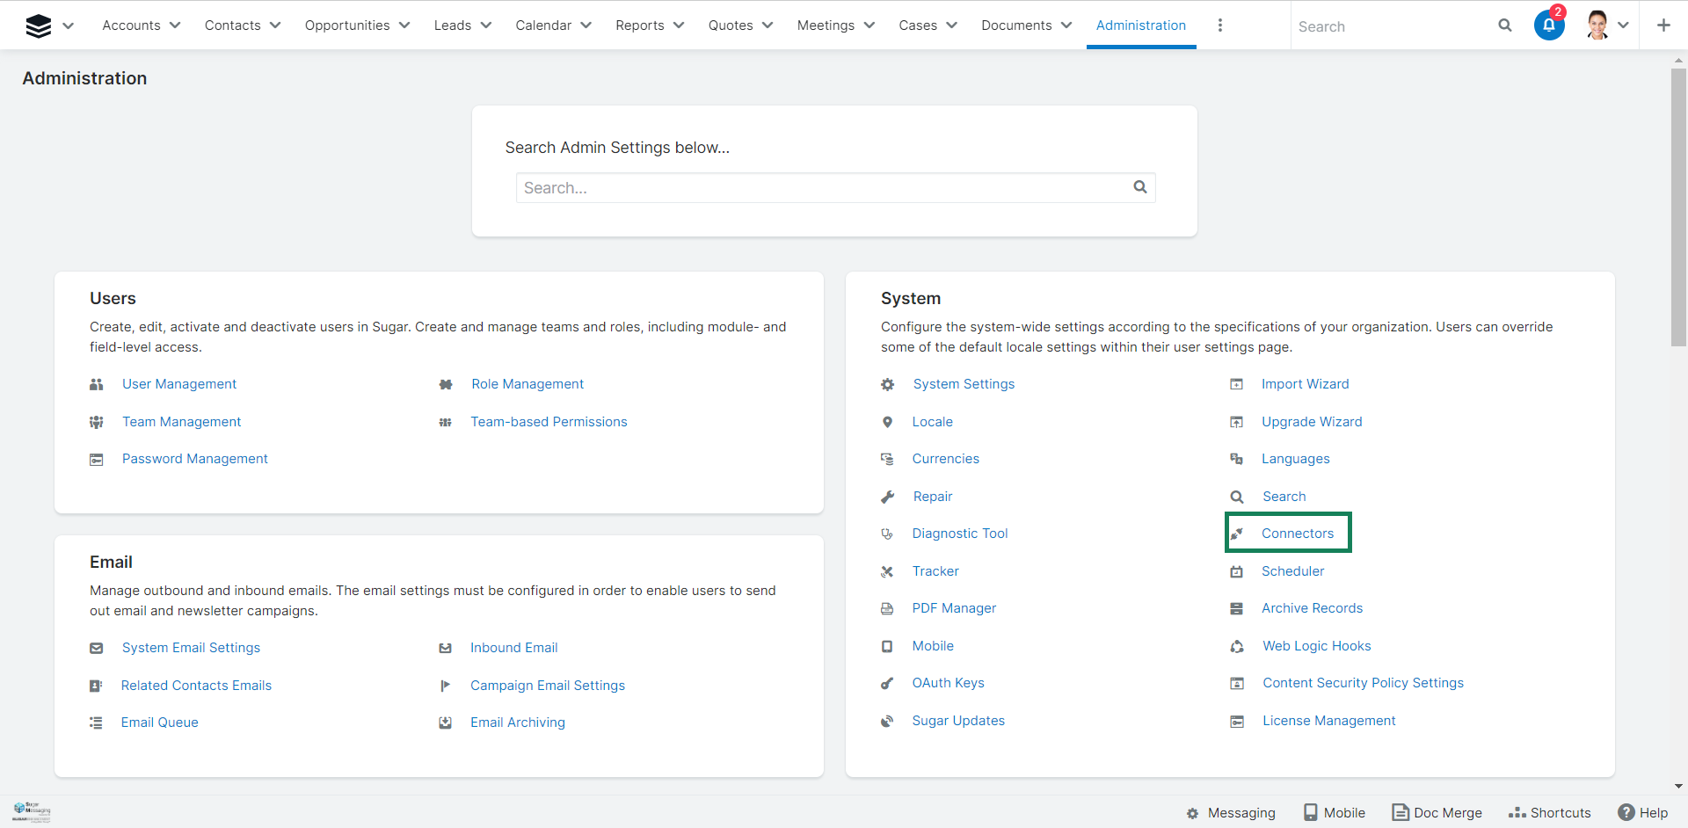1688x828 pixels.
Task: Open Doc Merge in footer
Action: coord(1437,812)
